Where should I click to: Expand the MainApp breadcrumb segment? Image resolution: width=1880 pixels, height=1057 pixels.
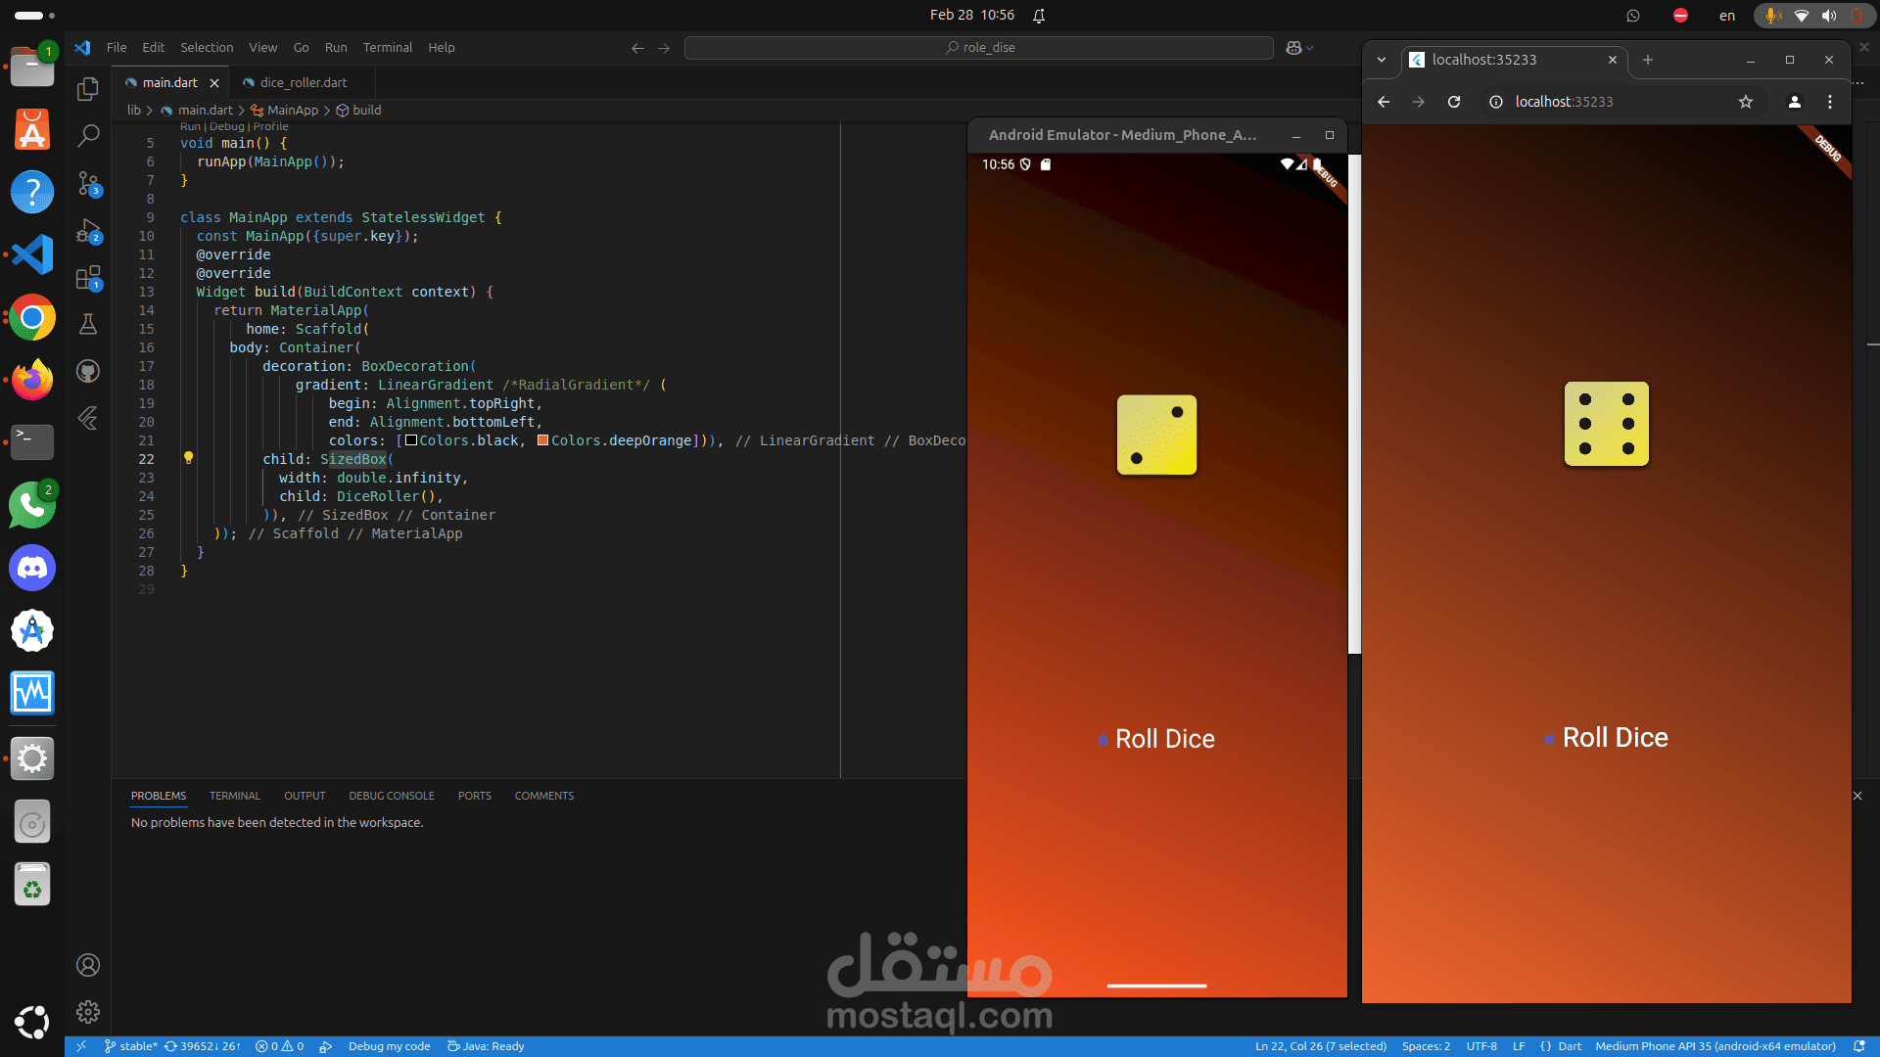pos(292,110)
